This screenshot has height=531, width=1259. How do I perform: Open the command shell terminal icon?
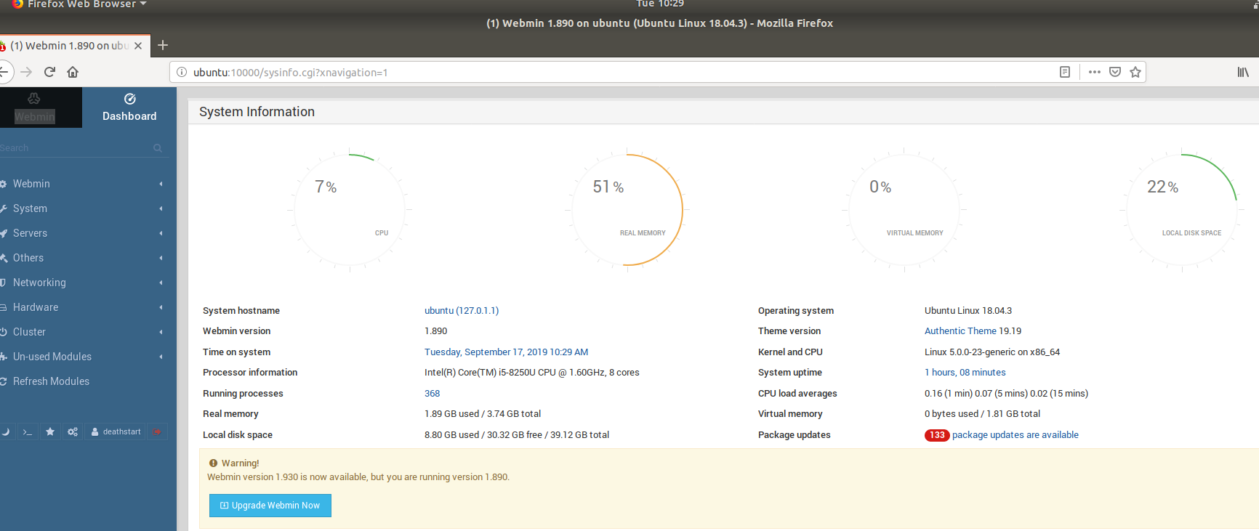click(28, 431)
